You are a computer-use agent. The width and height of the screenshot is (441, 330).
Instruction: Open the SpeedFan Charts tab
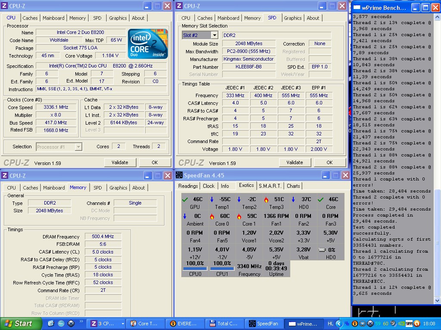pyautogui.click(x=293, y=186)
